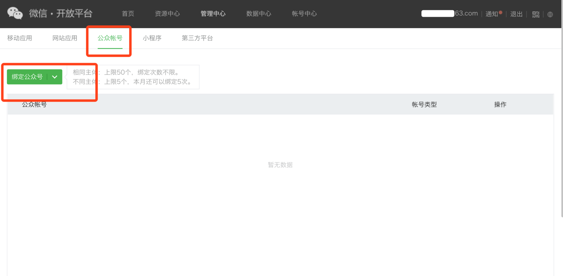Click the 不同主体 binding limit text
Image resolution: width=563 pixels, height=276 pixels.
tap(132, 82)
